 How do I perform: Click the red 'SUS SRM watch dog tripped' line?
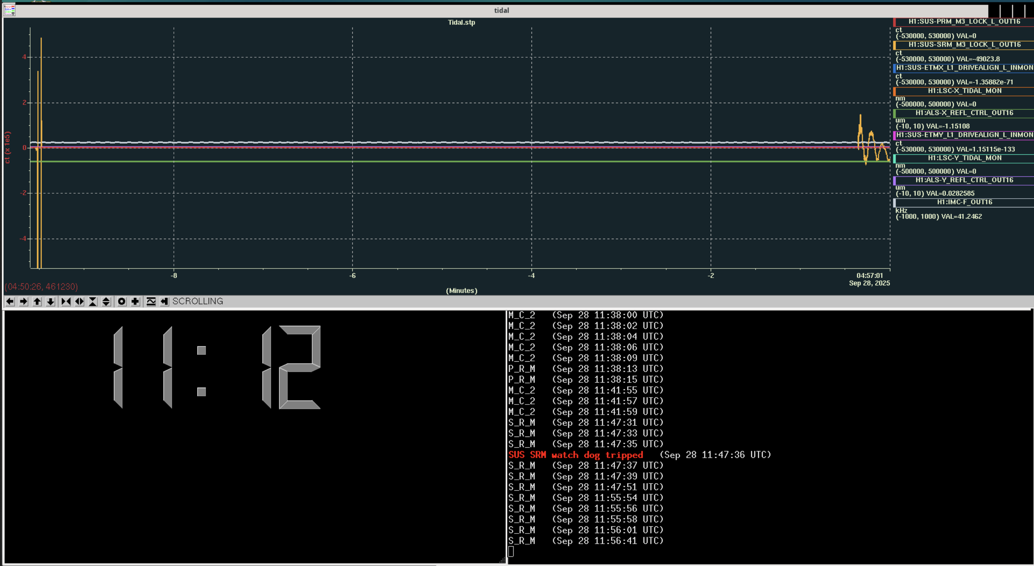(x=575, y=455)
